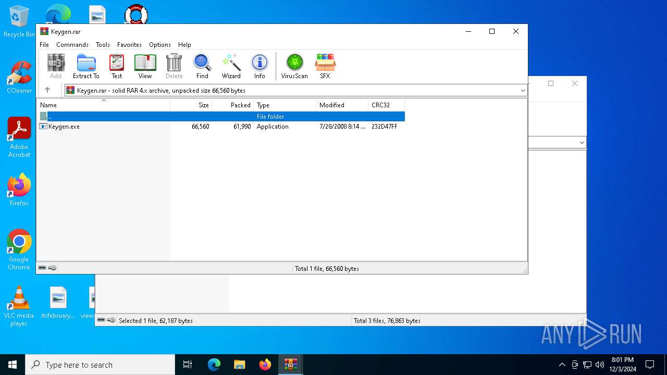Open the Adobe Acrobat desktop shortcut

[x=19, y=137]
